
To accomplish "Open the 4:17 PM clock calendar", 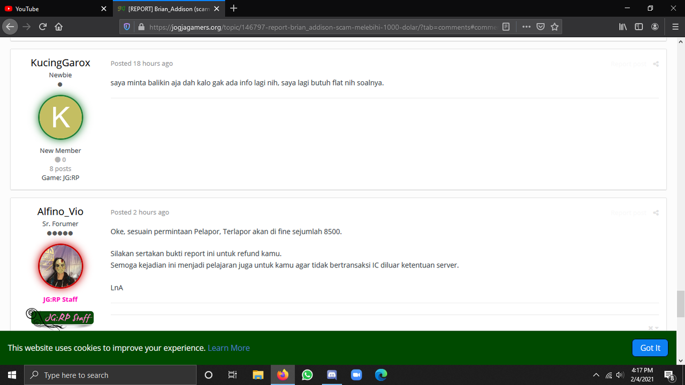I will click(642, 375).
